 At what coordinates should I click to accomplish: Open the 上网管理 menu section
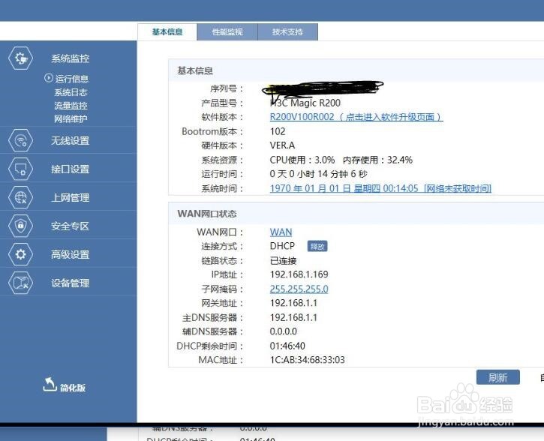click(70, 197)
